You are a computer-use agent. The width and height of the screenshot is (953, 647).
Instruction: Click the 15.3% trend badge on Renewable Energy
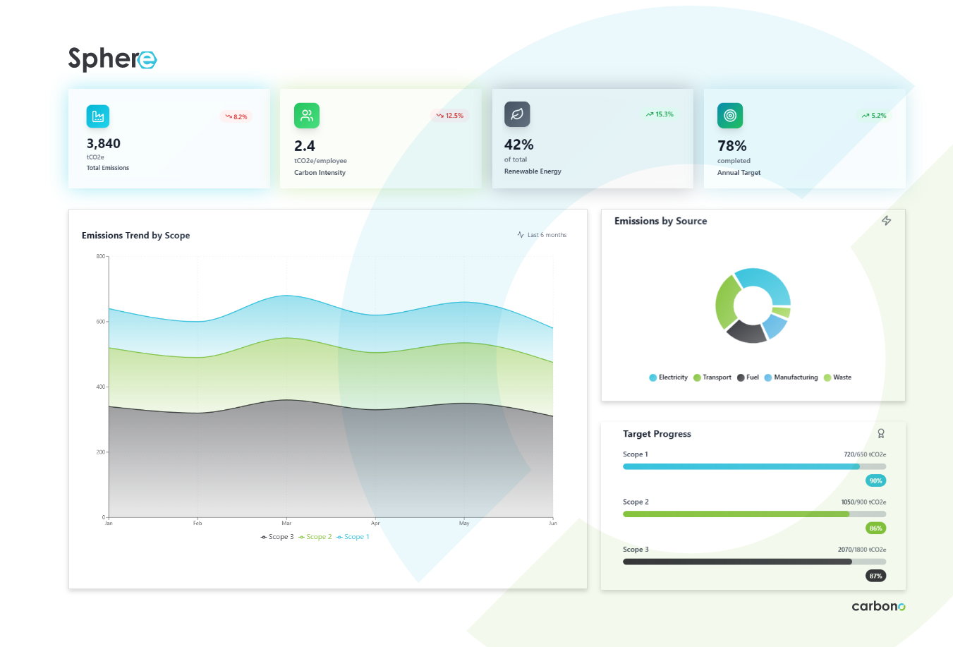tap(660, 114)
